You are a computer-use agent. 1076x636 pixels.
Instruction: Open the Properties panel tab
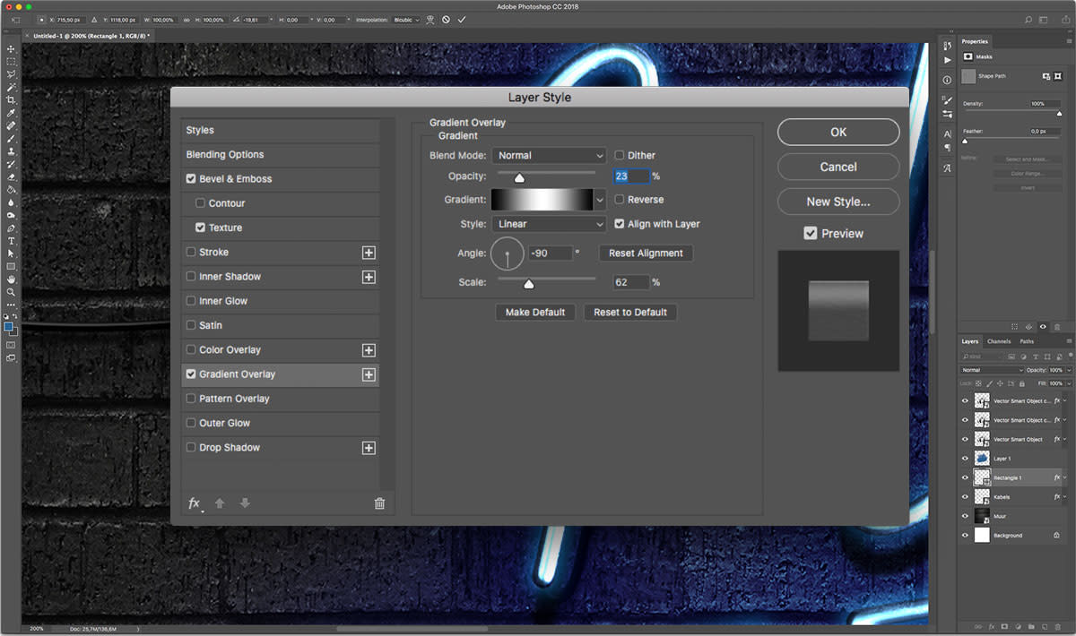point(975,41)
